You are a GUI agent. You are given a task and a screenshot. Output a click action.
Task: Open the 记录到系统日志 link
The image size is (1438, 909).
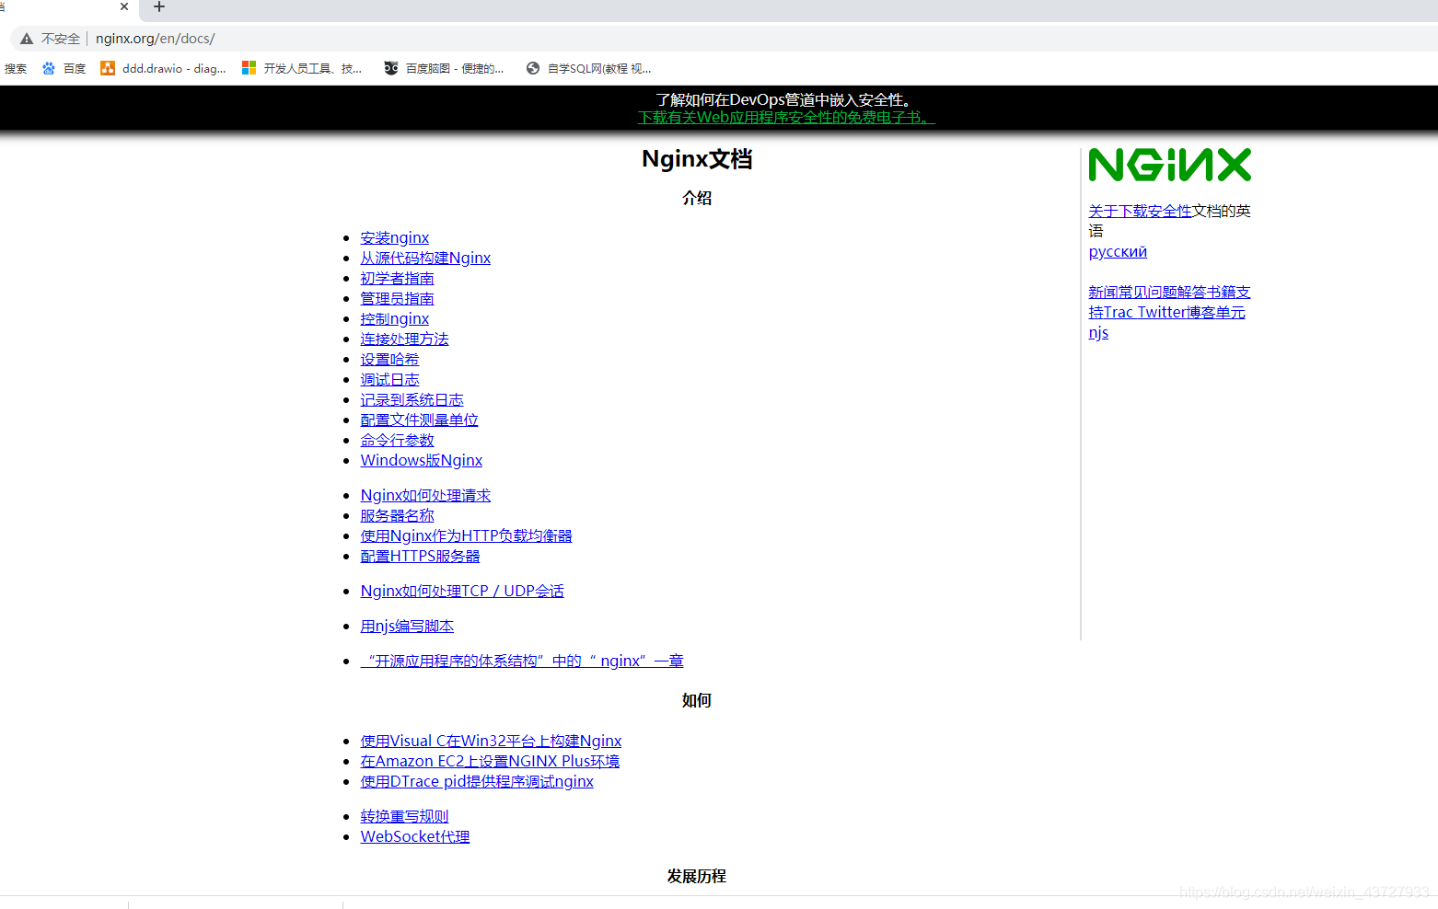tap(412, 399)
